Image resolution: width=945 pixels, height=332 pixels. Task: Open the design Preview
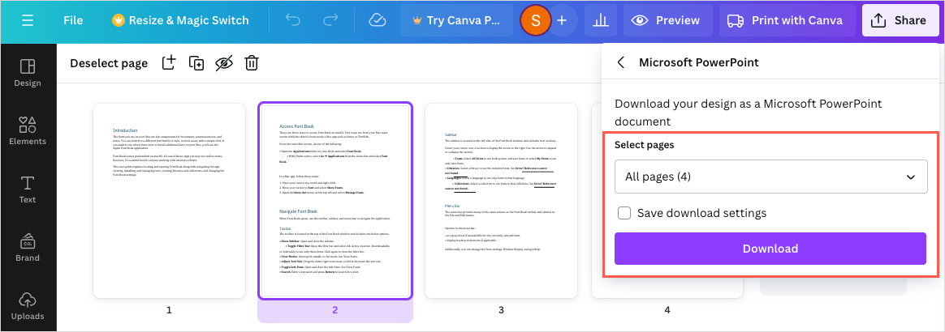[x=668, y=20]
